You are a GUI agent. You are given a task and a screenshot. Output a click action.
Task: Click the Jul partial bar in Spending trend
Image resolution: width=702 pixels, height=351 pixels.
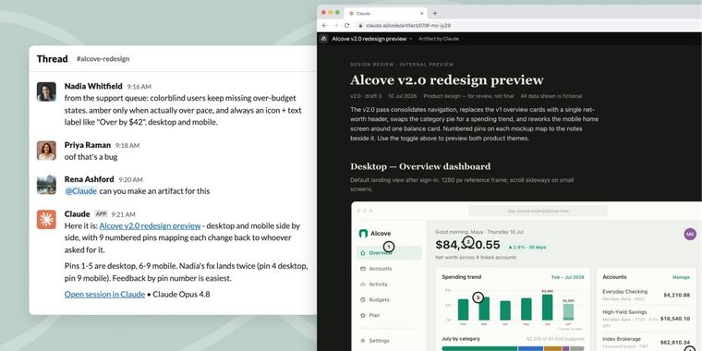pos(568,312)
